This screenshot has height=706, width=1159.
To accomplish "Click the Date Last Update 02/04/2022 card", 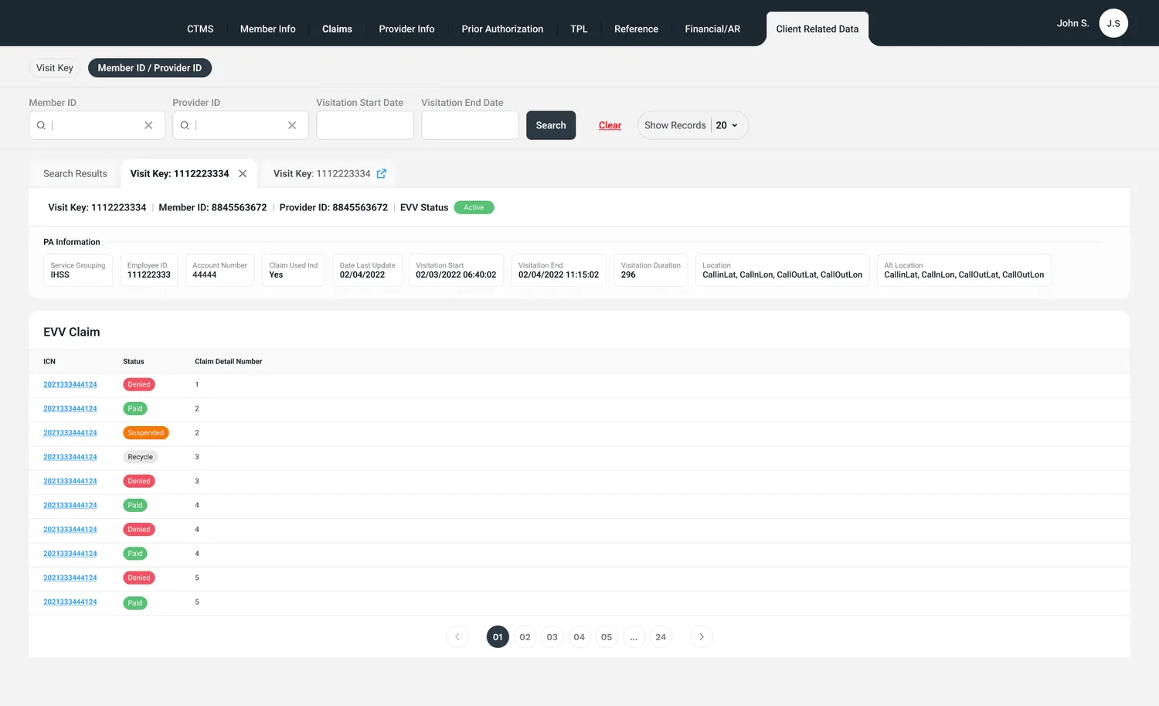I will (x=367, y=271).
